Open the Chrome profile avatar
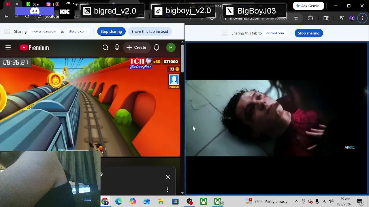This screenshot has height=207, width=369. 352,18
